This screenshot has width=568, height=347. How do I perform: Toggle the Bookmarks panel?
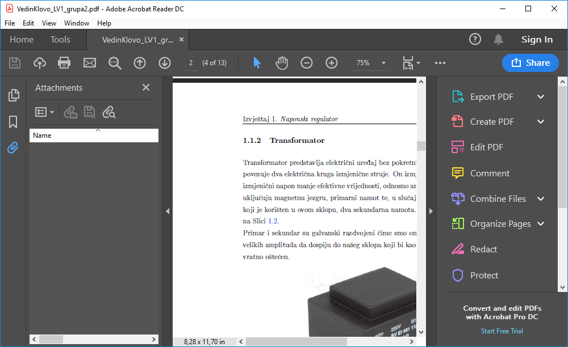click(12, 121)
